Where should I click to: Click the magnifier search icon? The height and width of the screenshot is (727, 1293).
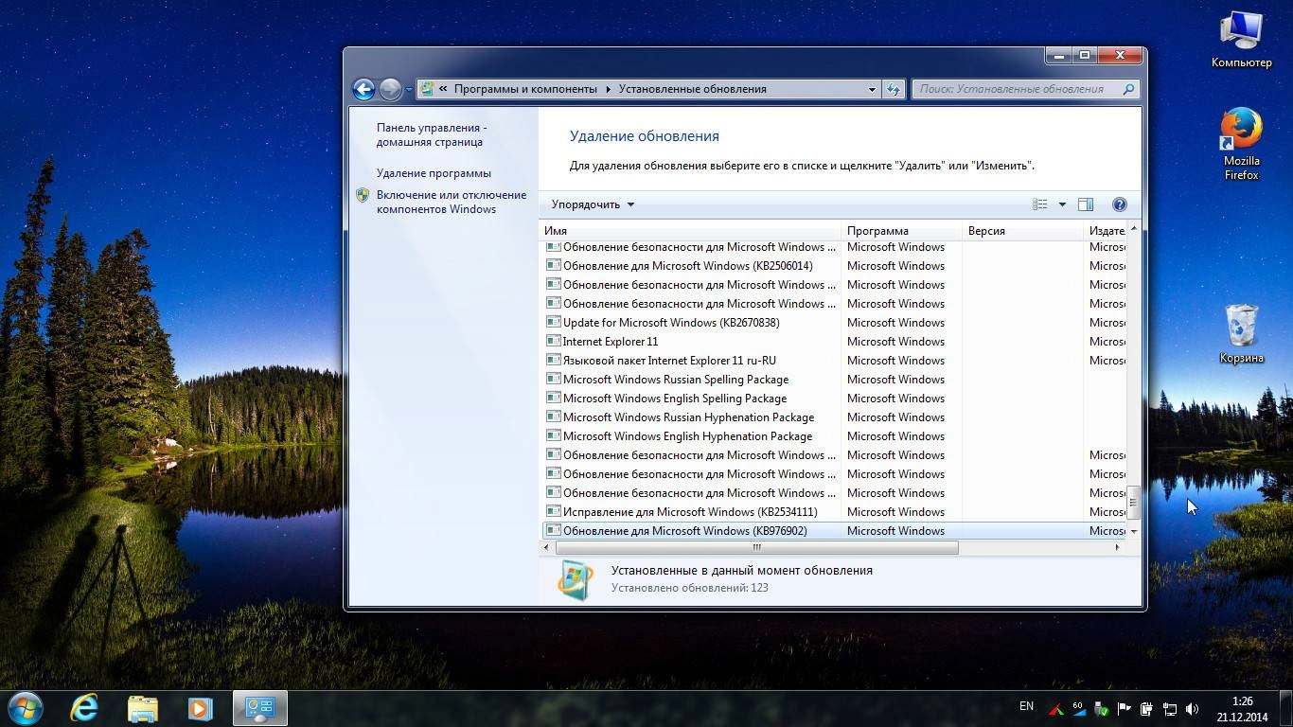(x=1128, y=89)
